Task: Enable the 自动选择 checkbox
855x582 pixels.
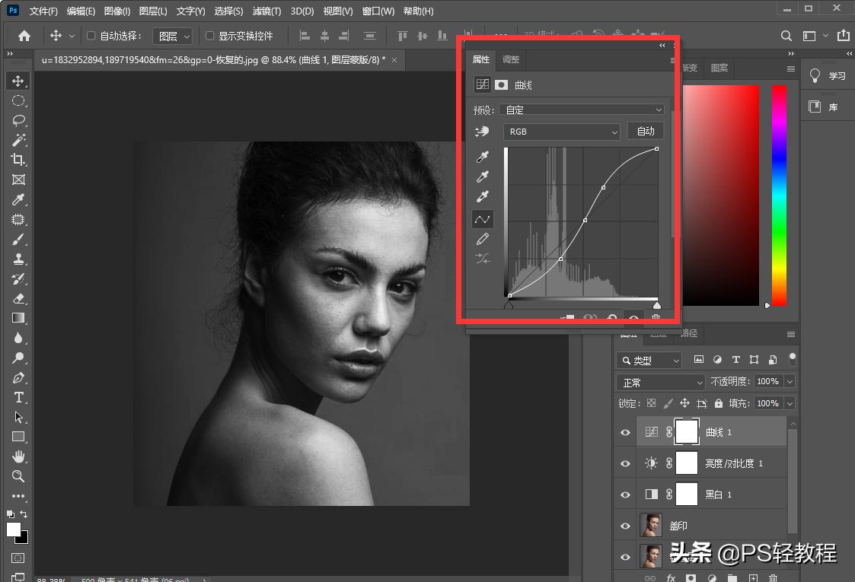Action: pos(91,36)
